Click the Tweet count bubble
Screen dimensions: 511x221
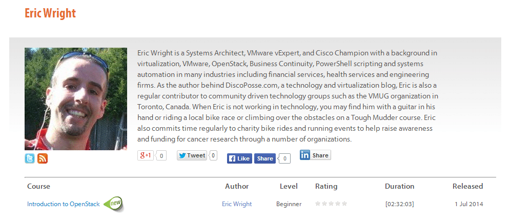click(x=213, y=155)
